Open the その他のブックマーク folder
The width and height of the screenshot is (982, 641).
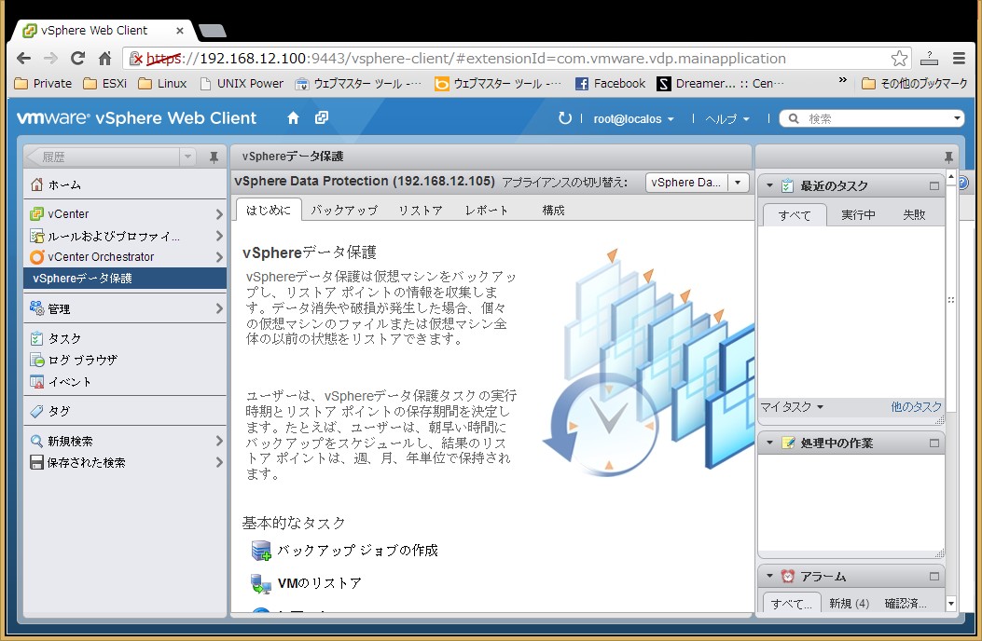914,83
